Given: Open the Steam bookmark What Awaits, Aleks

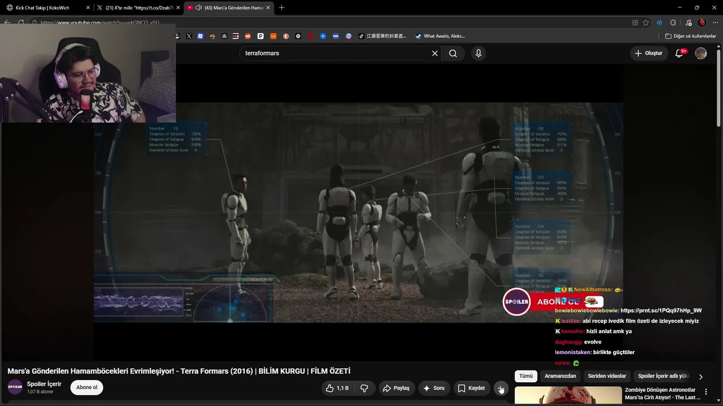Looking at the screenshot, I should pyautogui.click(x=440, y=36).
